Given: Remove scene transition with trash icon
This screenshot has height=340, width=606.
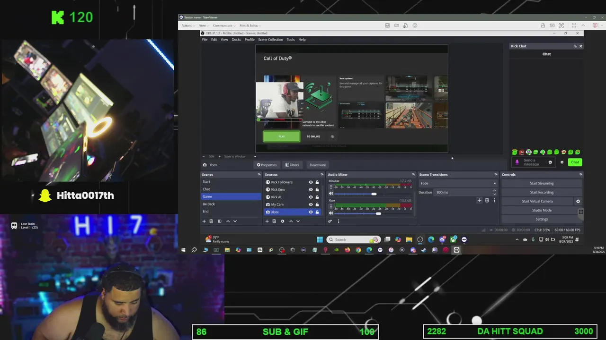Looking at the screenshot, I should pos(487,200).
